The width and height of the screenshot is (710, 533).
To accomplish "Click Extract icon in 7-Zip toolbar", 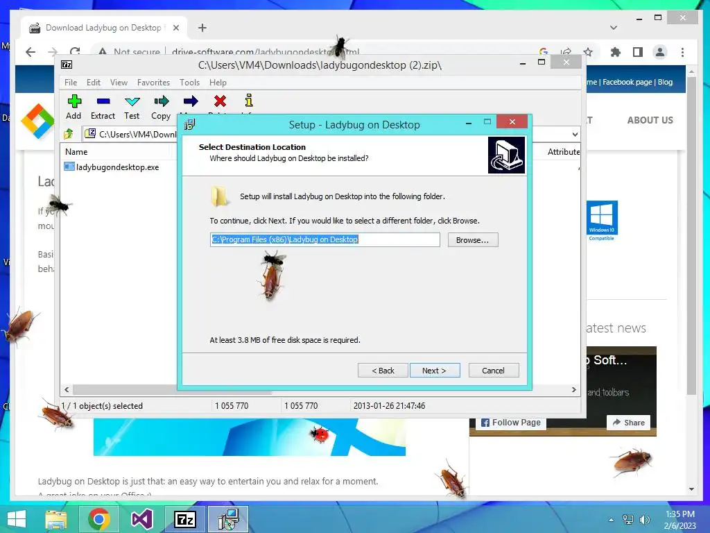I will [x=103, y=101].
